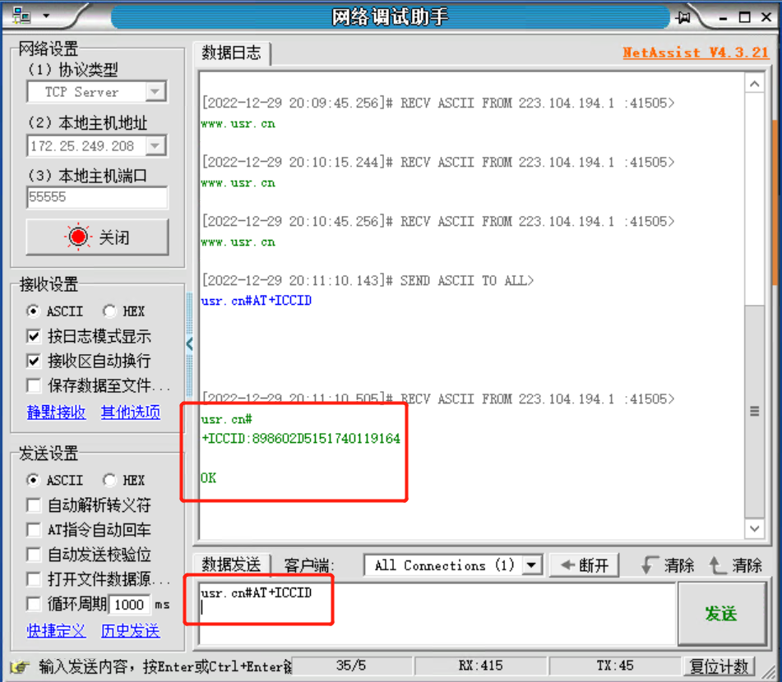
Task: Click the hand pointer icon in status bar
Action: tap(20, 666)
